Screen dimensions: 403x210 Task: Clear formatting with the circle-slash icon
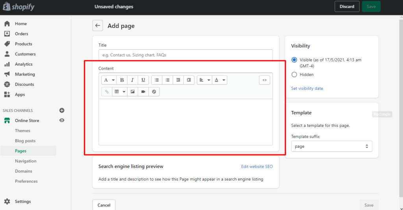[x=154, y=92]
